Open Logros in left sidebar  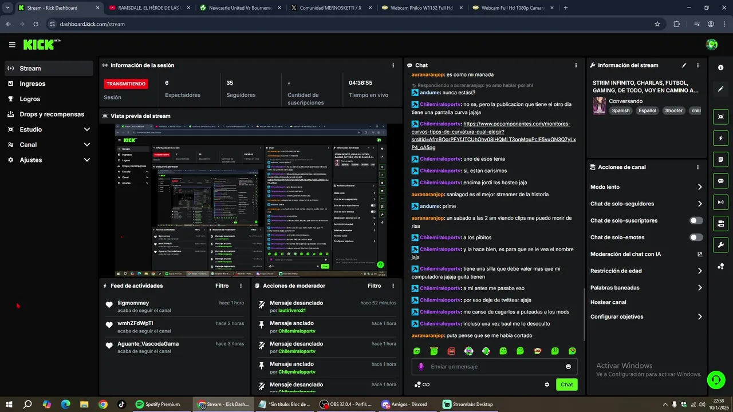(49, 99)
